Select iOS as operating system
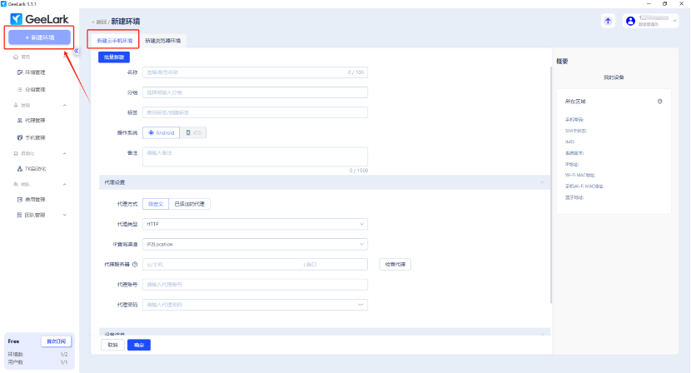This screenshot has height=373, width=691. click(x=194, y=132)
